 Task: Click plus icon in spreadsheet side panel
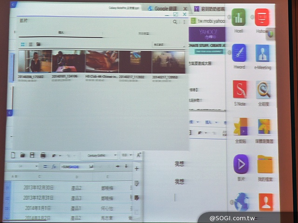point(136,169)
